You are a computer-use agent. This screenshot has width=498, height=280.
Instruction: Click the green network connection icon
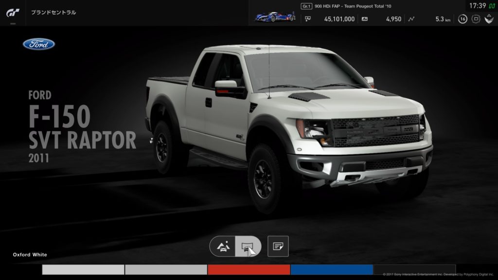(492, 6)
